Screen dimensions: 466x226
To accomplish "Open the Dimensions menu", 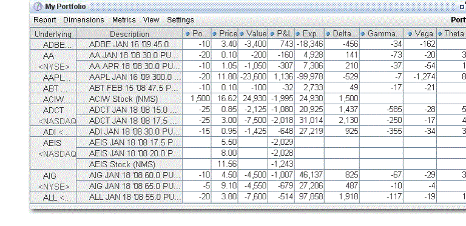I will (84, 20).
